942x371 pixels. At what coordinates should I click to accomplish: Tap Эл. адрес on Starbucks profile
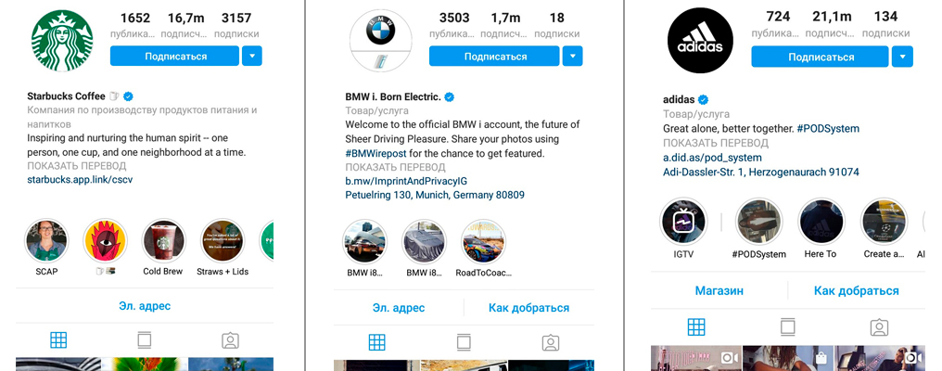145,306
